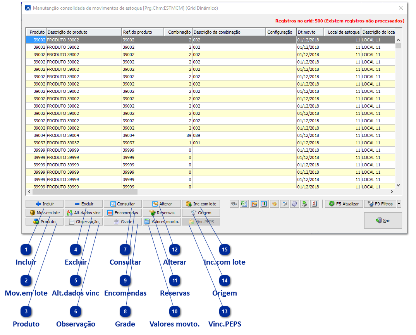
Task: Click the eraser icon in toolbar
Action: (284, 204)
